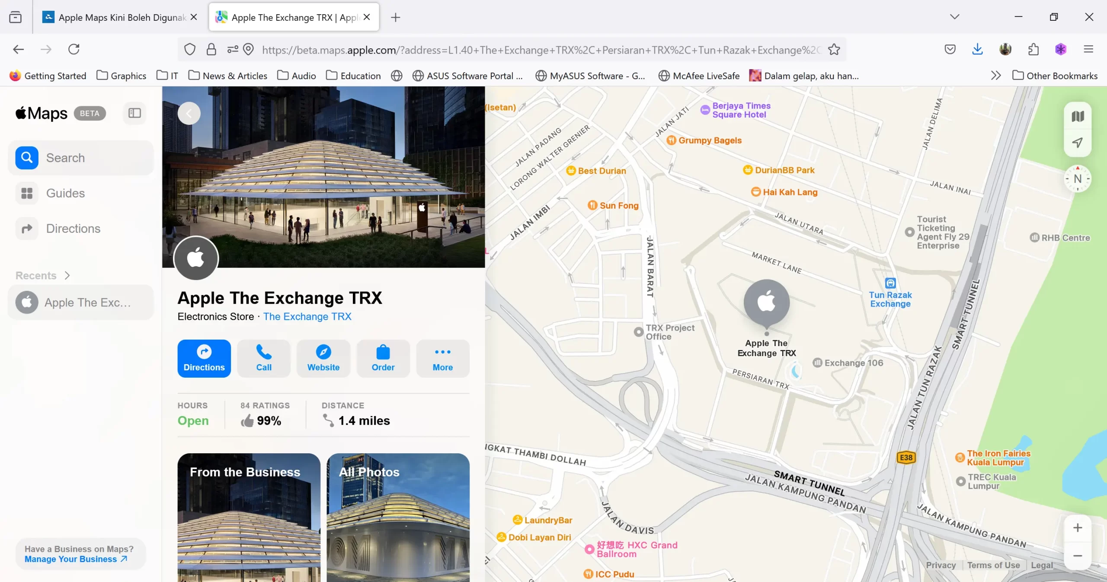Expand hidden bookmarks with the chevron

point(995,75)
